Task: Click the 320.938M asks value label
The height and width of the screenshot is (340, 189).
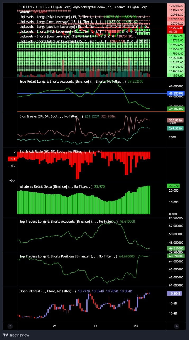Action: point(175,120)
